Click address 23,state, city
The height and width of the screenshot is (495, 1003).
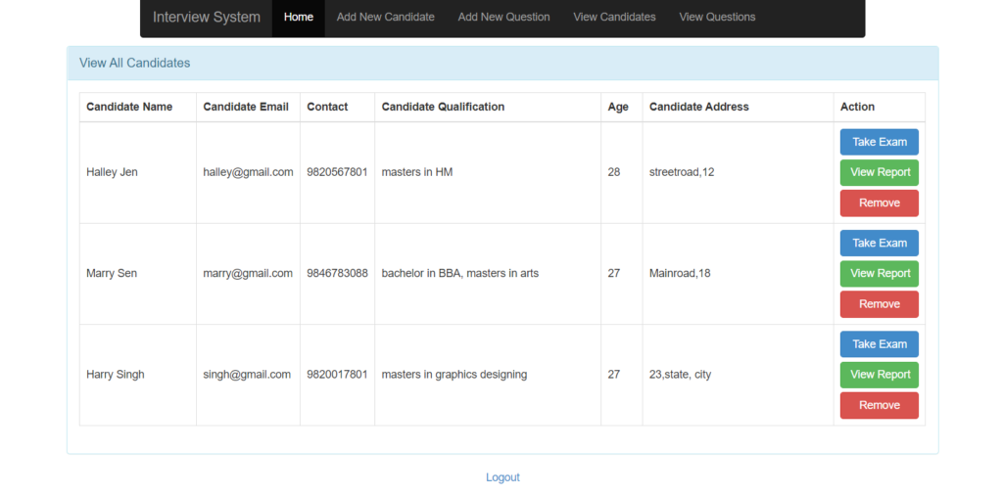680,375
